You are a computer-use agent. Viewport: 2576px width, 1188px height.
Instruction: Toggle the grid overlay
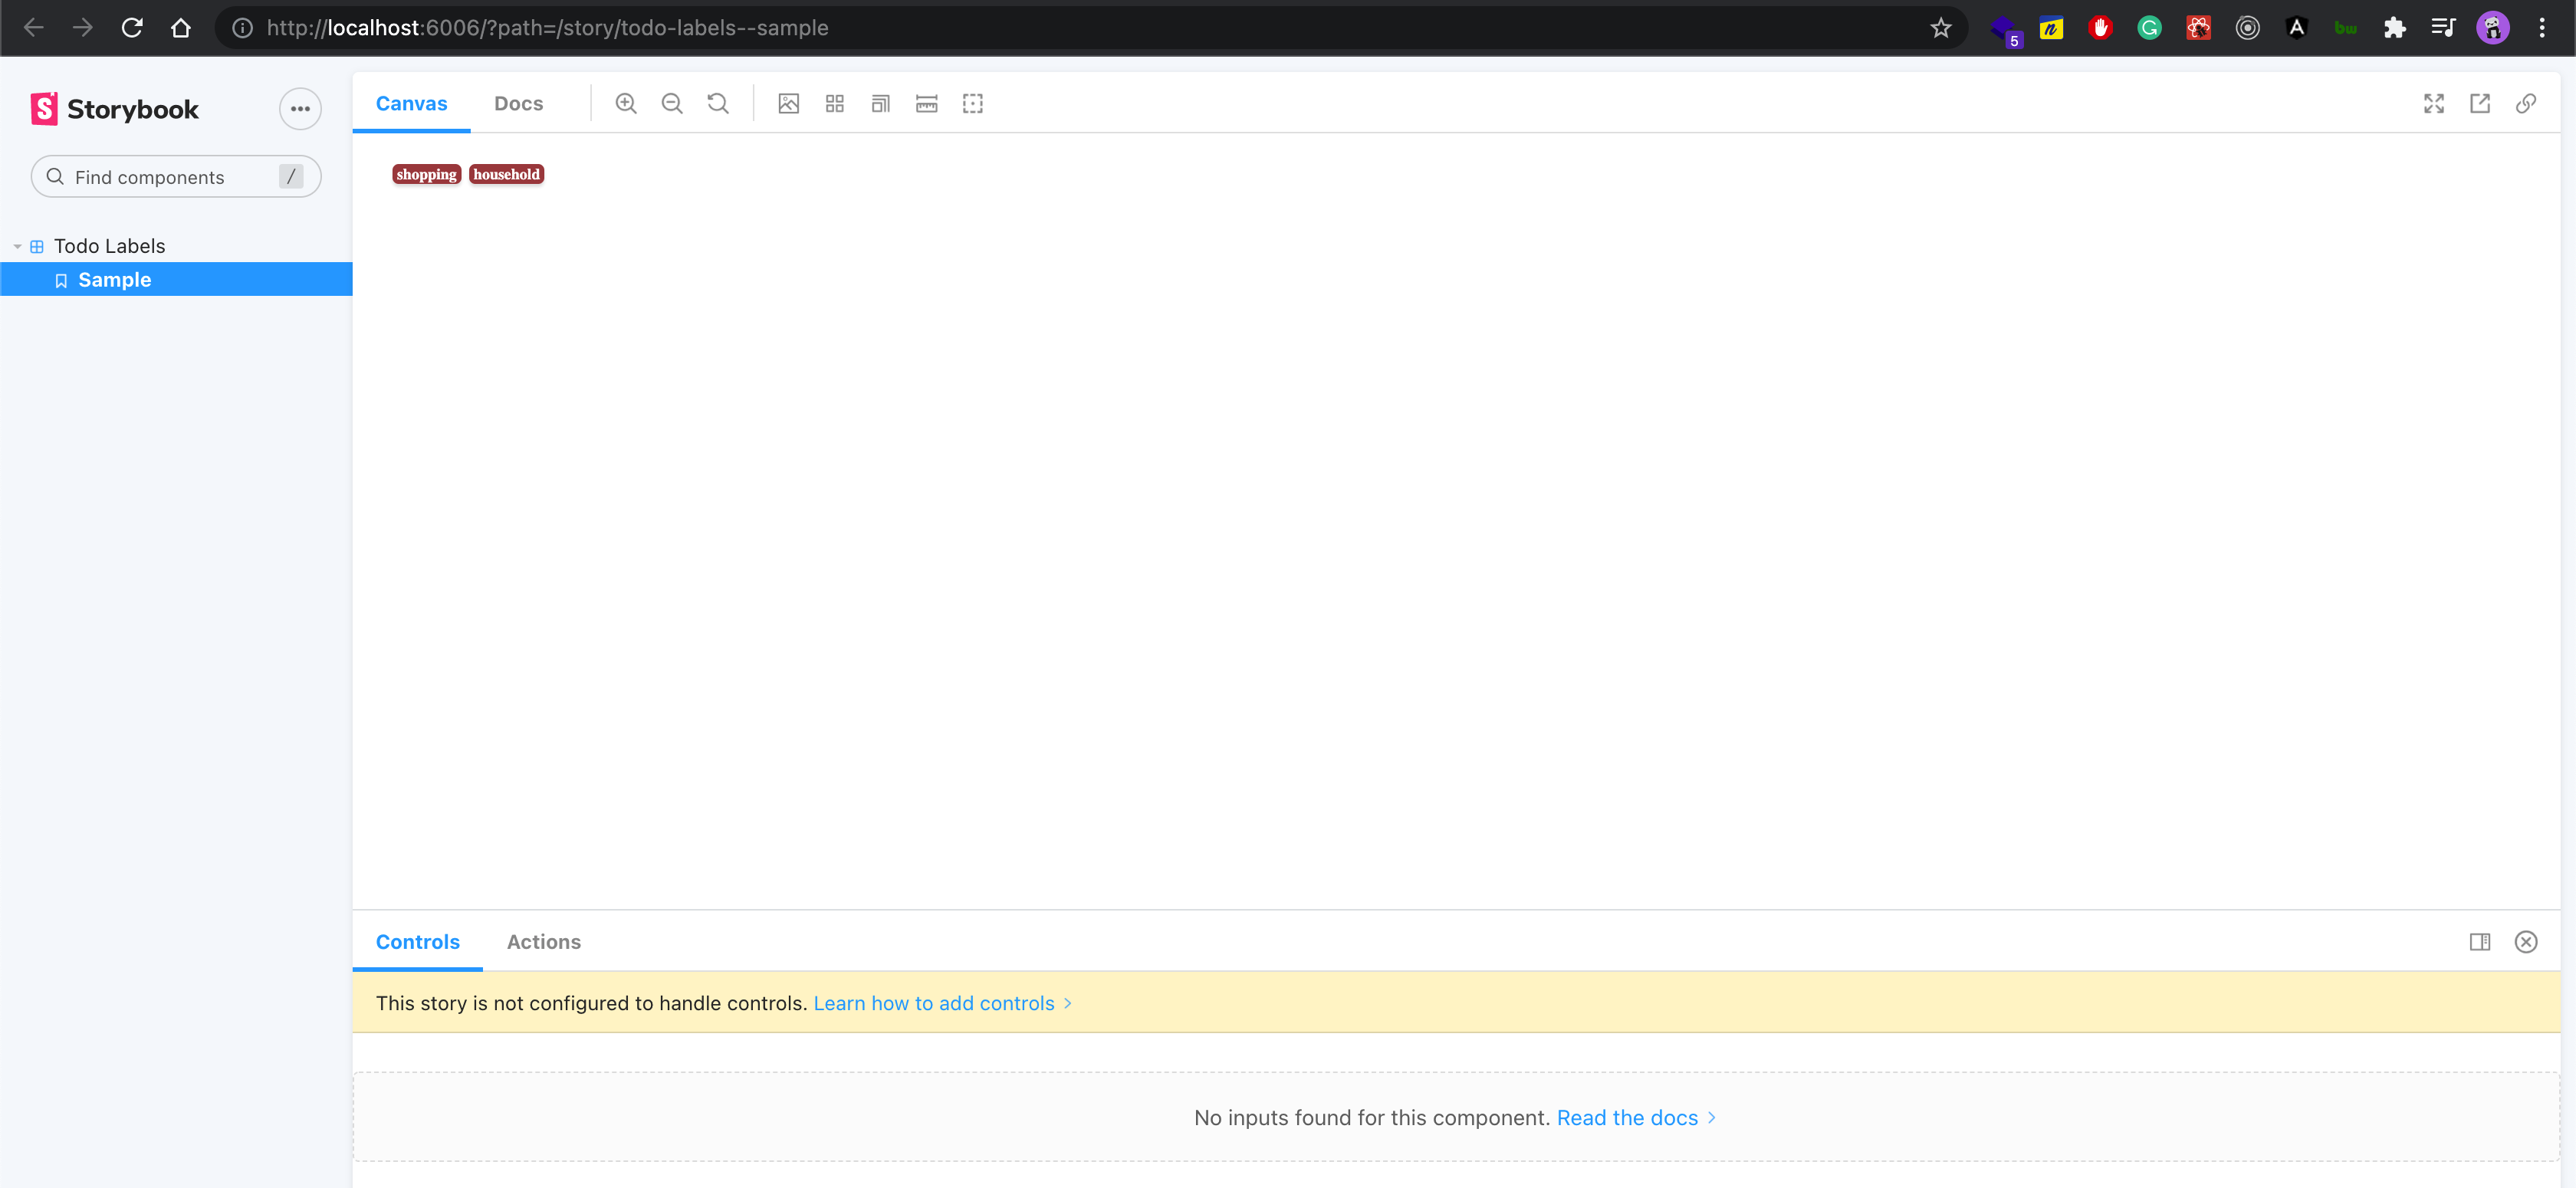click(x=835, y=103)
